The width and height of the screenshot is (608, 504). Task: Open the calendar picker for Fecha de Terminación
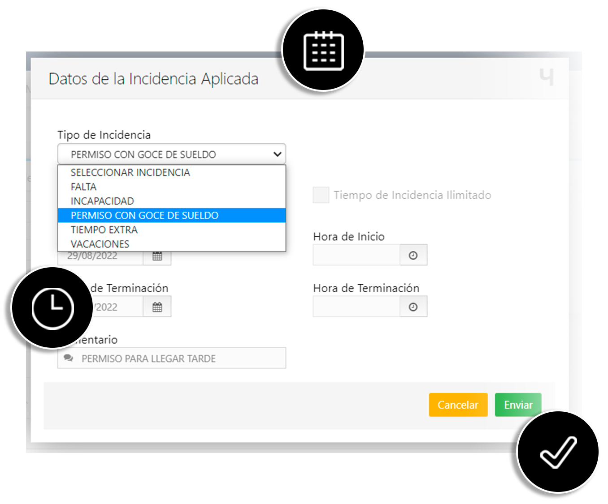(157, 307)
